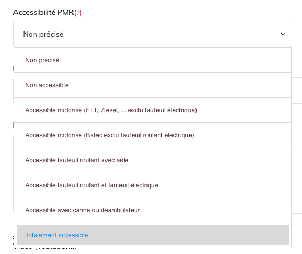
Task: Select Accessible avec canne ou déambulateur
Action: pyautogui.click(x=153, y=210)
